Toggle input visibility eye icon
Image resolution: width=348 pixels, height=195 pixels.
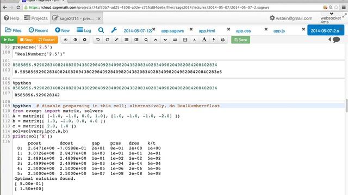(x=65, y=40)
